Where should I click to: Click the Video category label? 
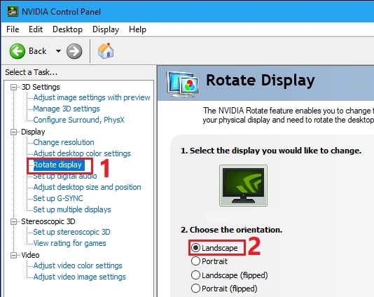tap(30, 255)
